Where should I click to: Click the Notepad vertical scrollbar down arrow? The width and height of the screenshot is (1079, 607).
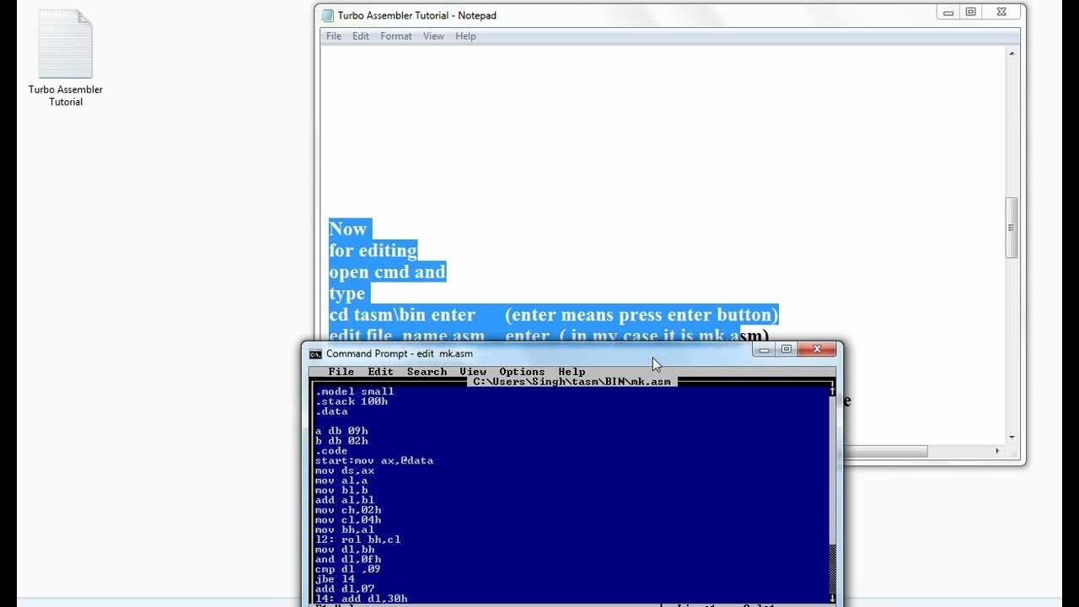click(1012, 437)
